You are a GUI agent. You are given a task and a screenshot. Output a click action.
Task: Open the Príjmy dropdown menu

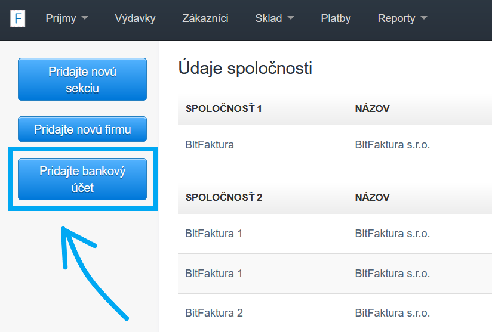point(66,18)
